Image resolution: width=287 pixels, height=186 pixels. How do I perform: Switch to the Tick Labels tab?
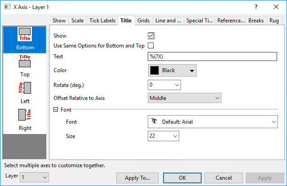coord(102,21)
